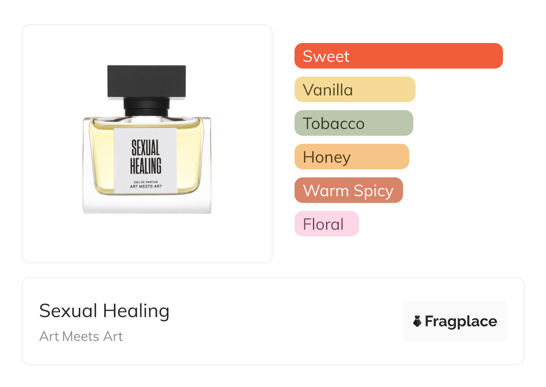Choose the Honey accord bar
This screenshot has height=387, width=546.
coord(351,157)
